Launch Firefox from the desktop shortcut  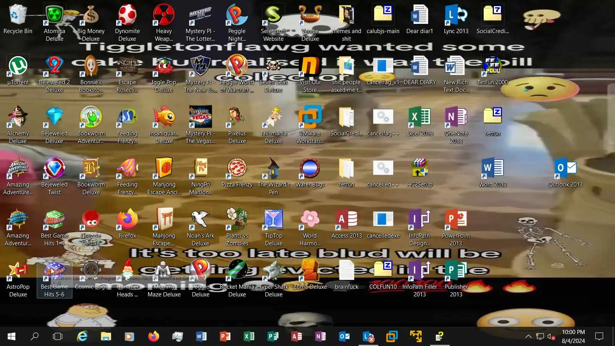[127, 224]
